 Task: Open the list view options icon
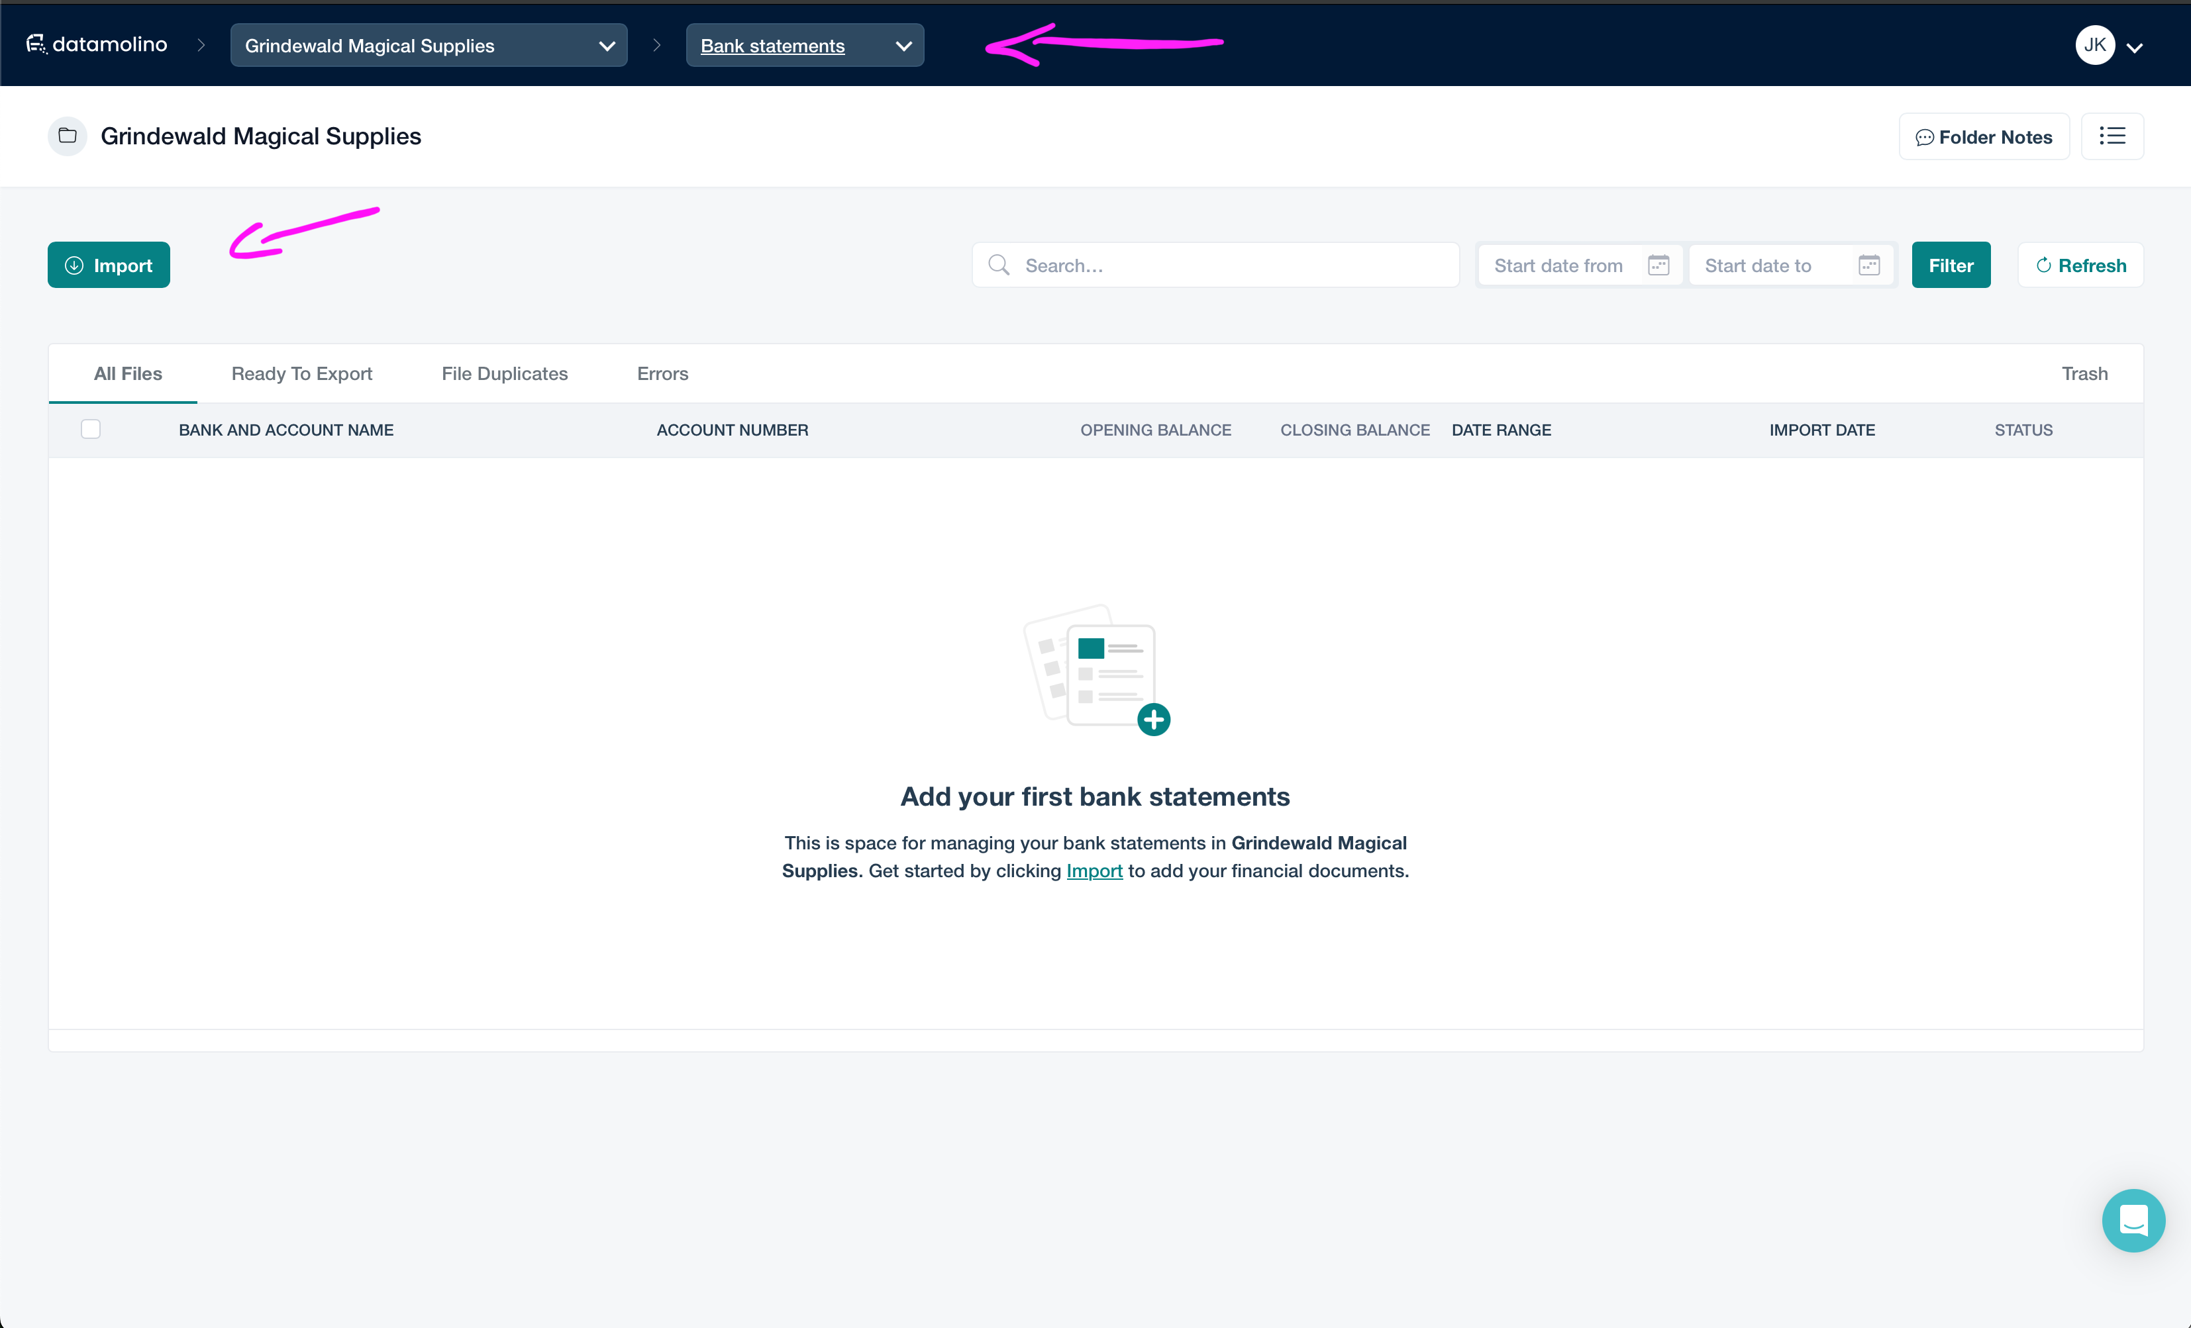tap(2113, 136)
